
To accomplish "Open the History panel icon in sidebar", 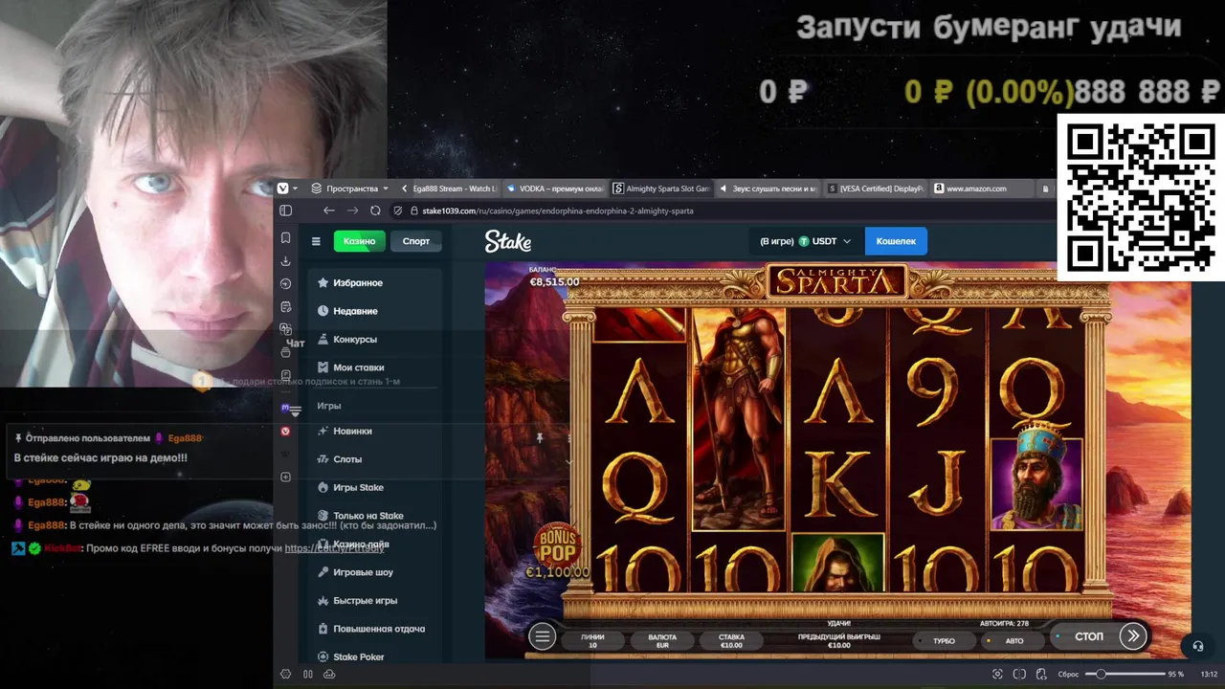I will (285, 284).
